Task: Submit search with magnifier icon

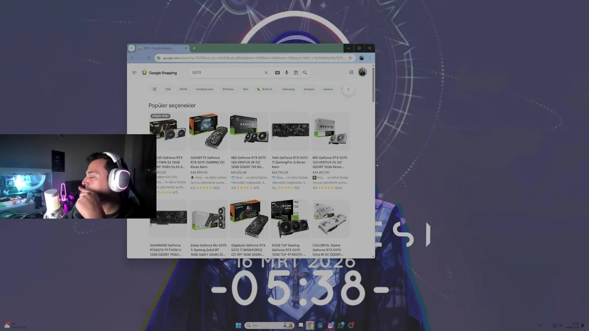Action: 305,73
